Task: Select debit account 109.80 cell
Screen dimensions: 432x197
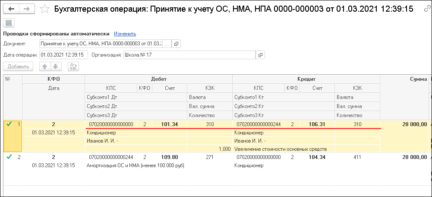Action: (170, 157)
